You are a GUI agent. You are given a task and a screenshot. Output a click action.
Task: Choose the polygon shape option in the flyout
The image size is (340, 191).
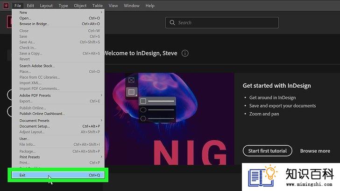pos(143,118)
